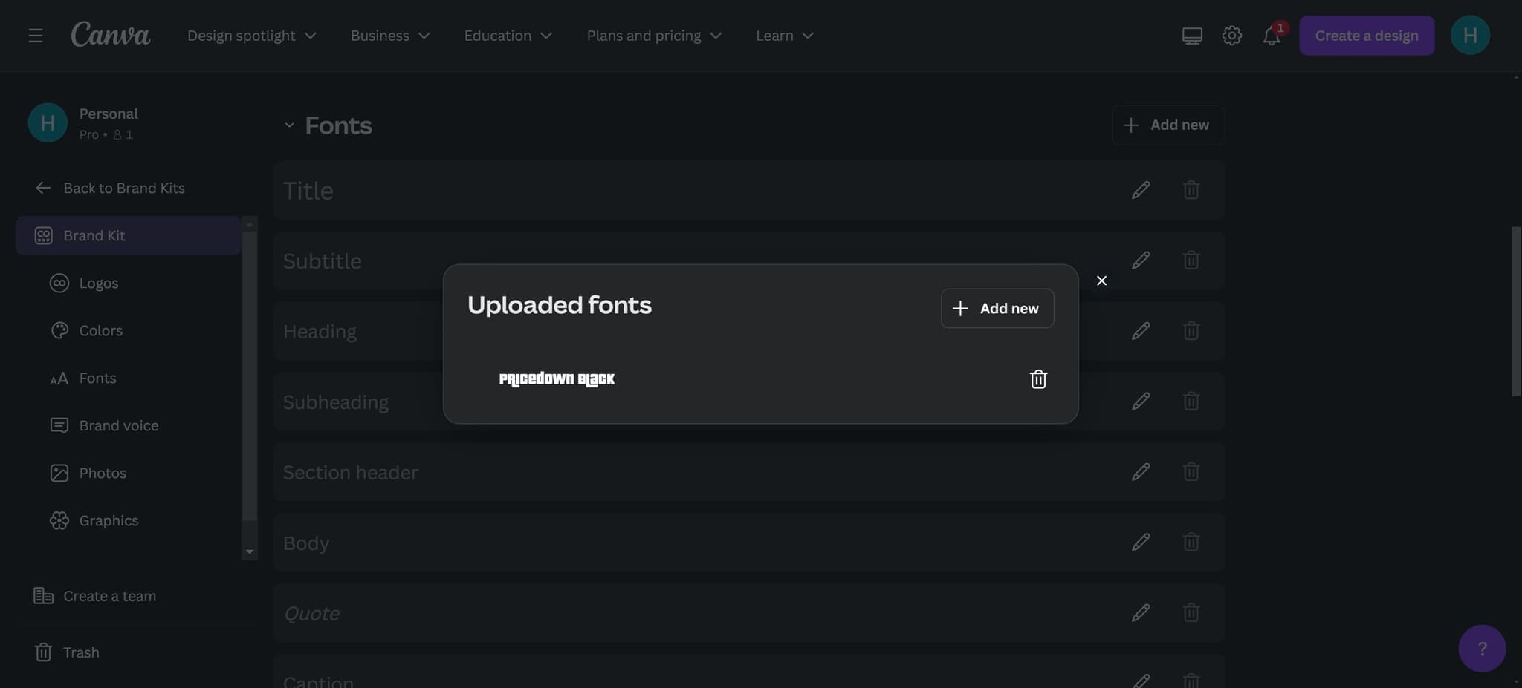
Task: Open the settings gear icon
Action: coord(1231,36)
